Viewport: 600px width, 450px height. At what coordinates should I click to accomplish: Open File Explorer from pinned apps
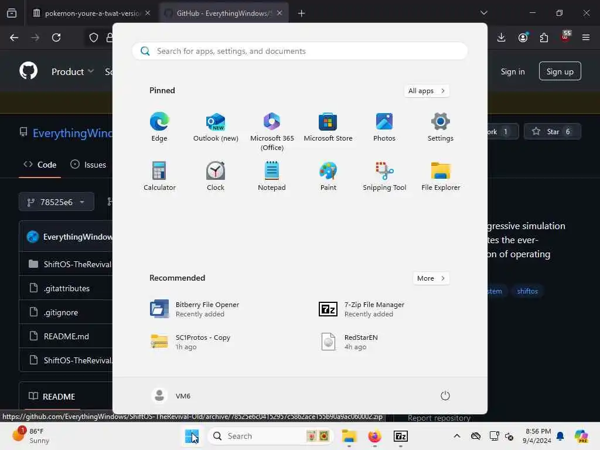point(441,176)
